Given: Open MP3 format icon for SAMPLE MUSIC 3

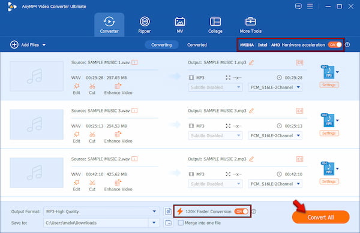Looking at the screenshot, I should pos(328,120).
